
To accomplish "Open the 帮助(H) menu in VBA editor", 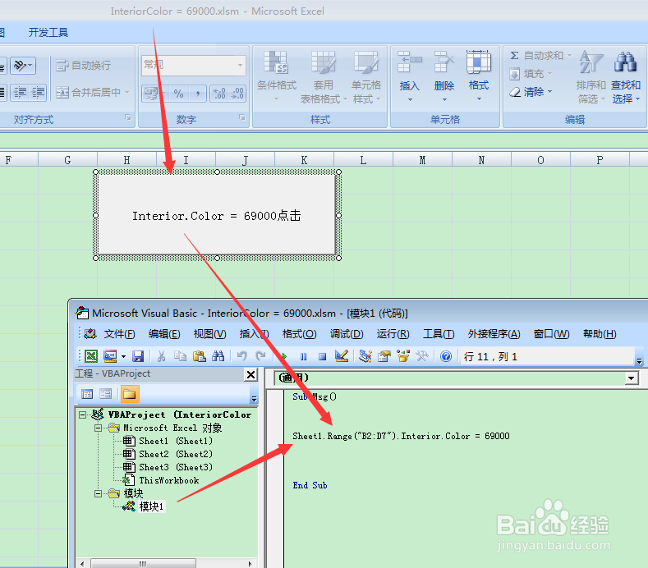I will [x=600, y=334].
